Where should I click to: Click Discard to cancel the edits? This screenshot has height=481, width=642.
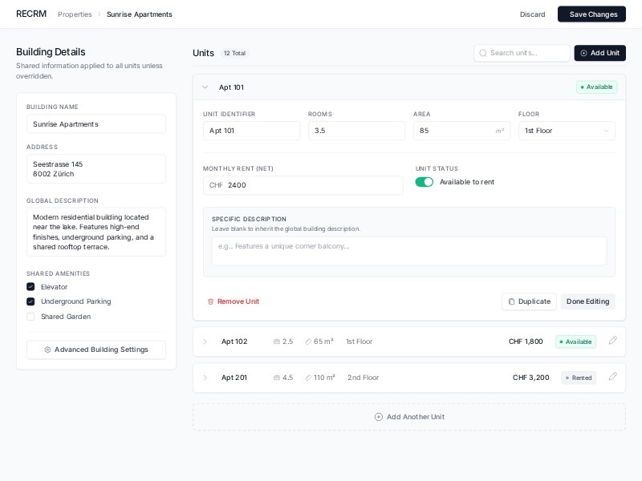532,14
